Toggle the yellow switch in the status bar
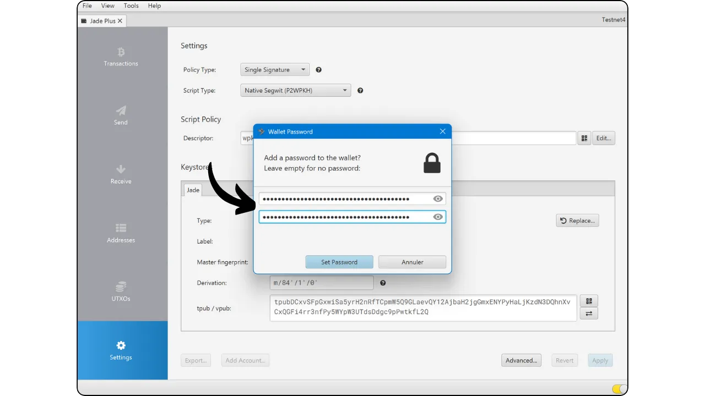705x396 pixels. click(x=619, y=389)
